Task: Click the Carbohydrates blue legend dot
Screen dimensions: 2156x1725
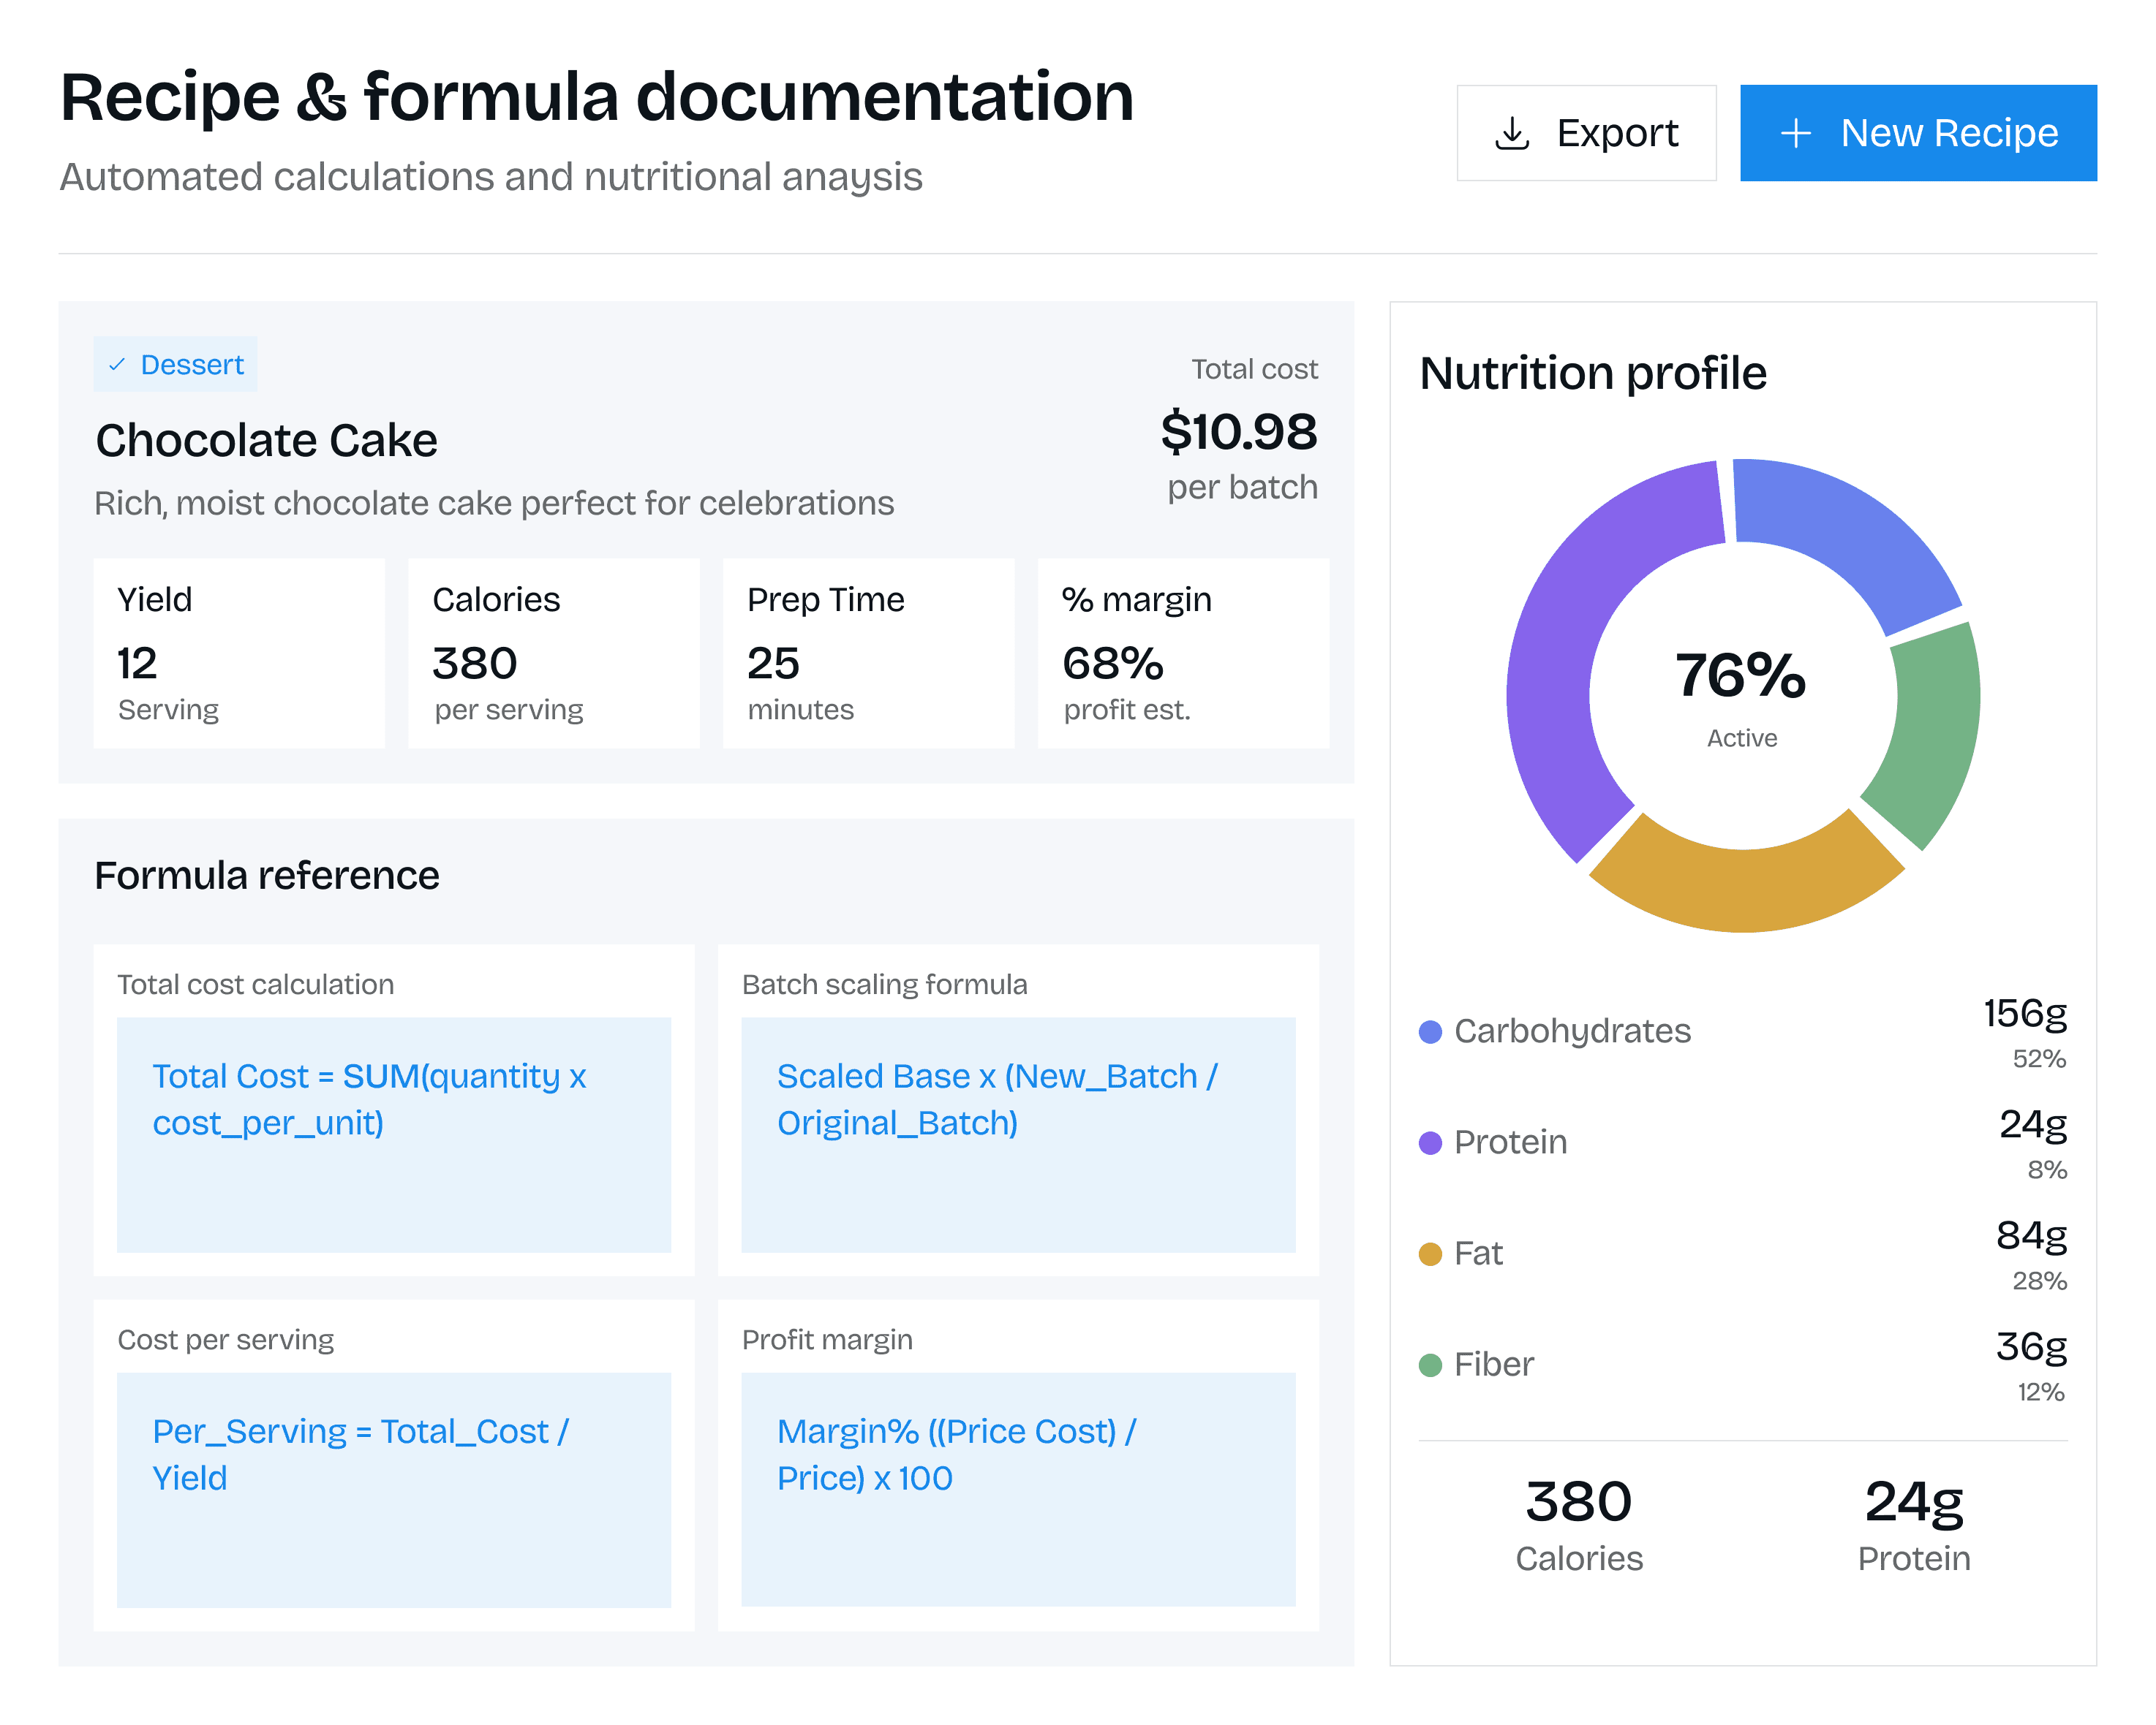Action: point(1430,1031)
